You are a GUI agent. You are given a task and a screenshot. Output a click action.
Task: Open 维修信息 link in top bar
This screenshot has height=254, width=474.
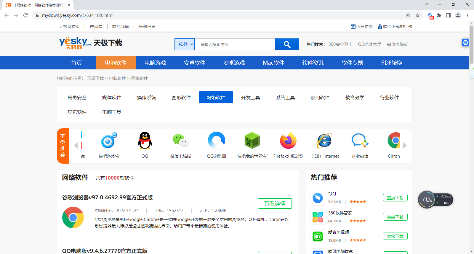coord(147,27)
